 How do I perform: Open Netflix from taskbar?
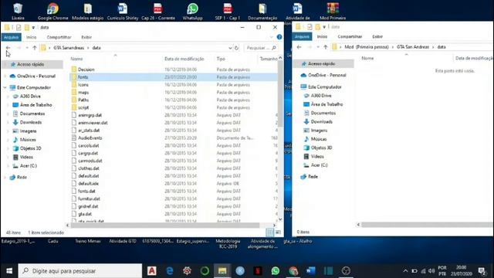pyautogui.click(x=258, y=271)
